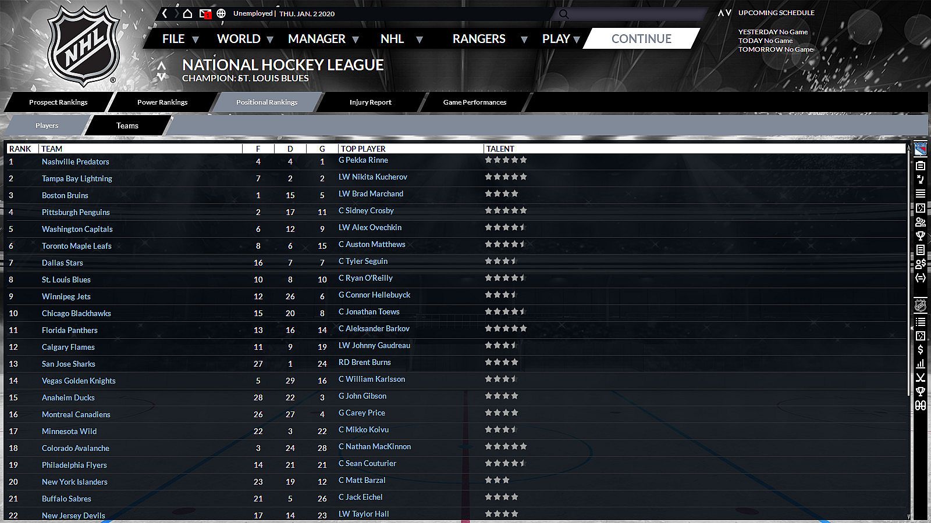This screenshot has height=523, width=931.
Task: Open the Tampa Bay Lightning team link
Action: click(x=77, y=178)
